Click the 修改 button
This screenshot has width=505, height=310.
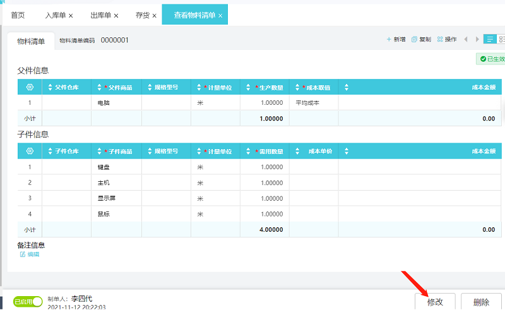tap(435, 302)
